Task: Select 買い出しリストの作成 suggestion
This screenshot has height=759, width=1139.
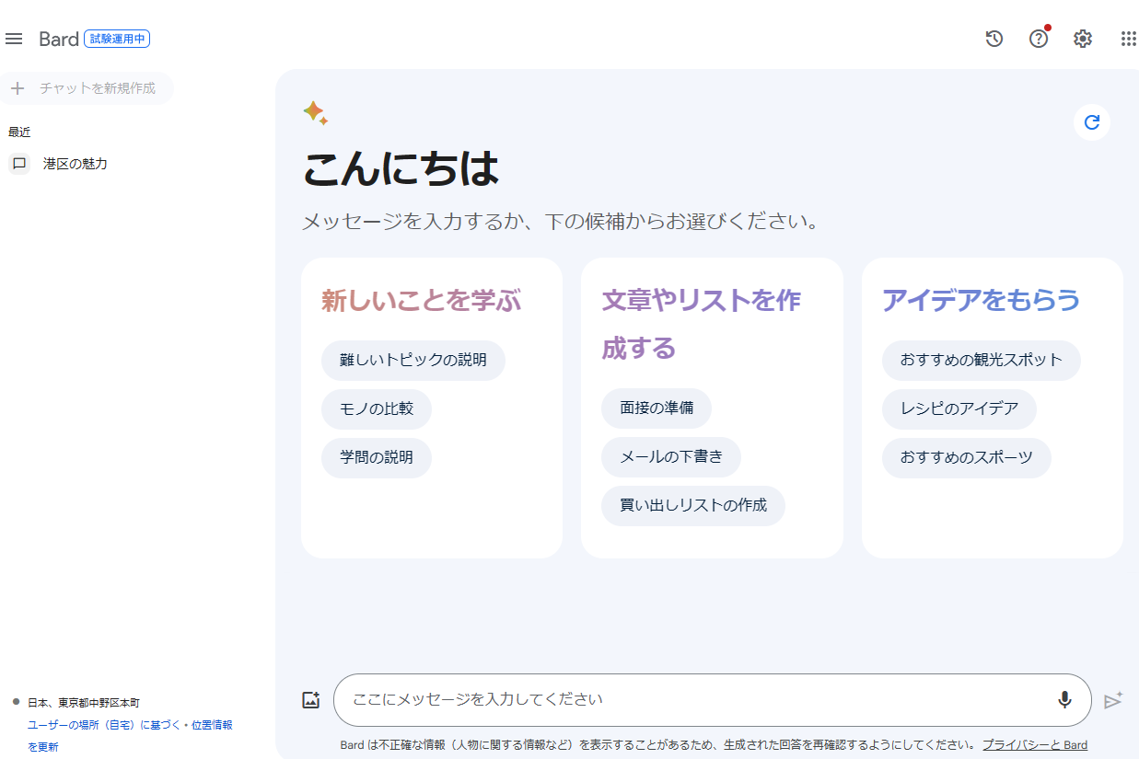Action: click(x=692, y=506)
